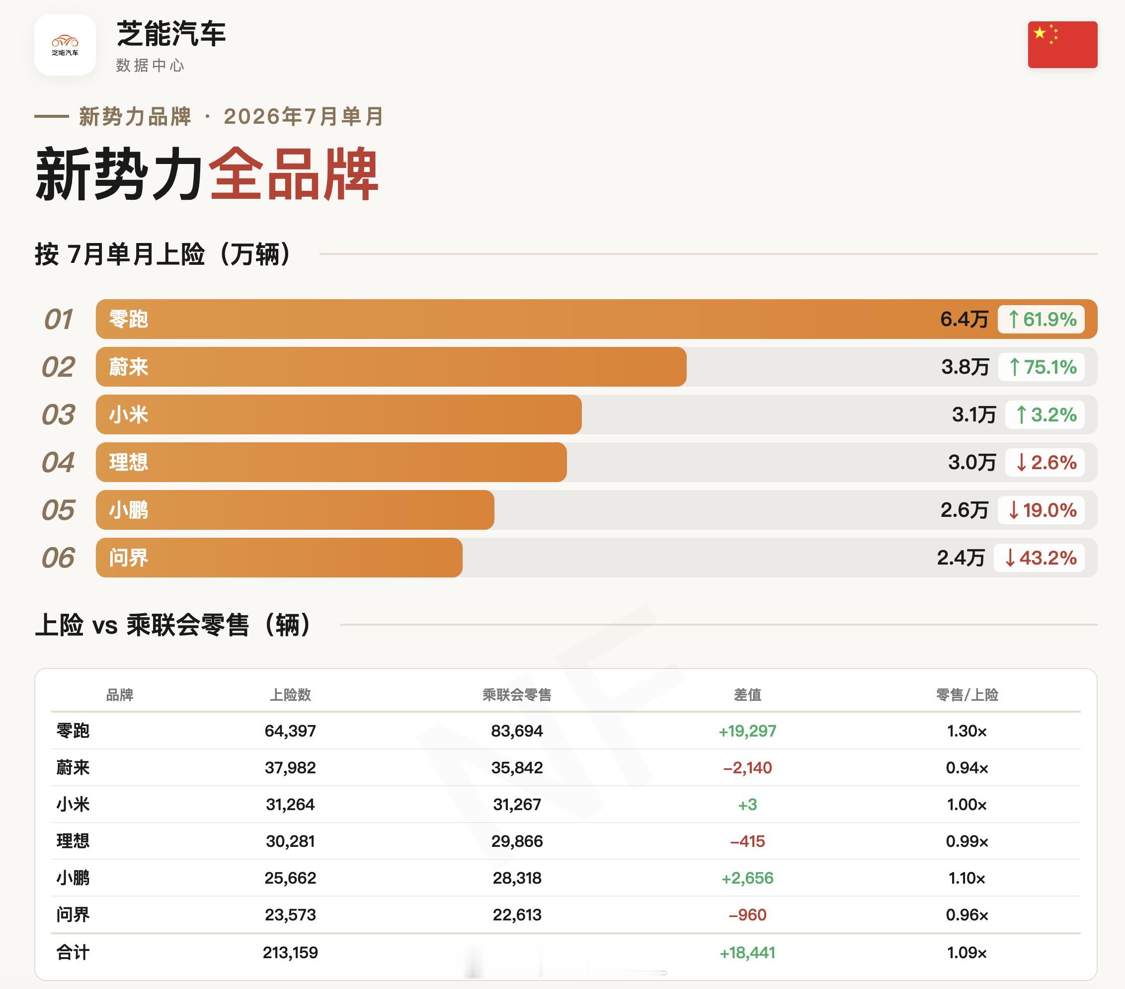This screenshot has width=1125, height=989.
Task: Click the ↑61.9% growth badge
Action: click(1041, 319)
